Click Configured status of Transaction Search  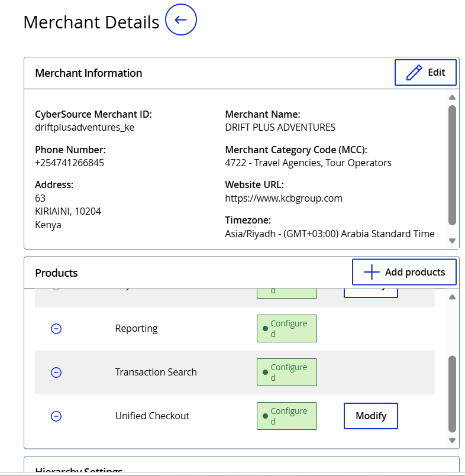point(287,372)
